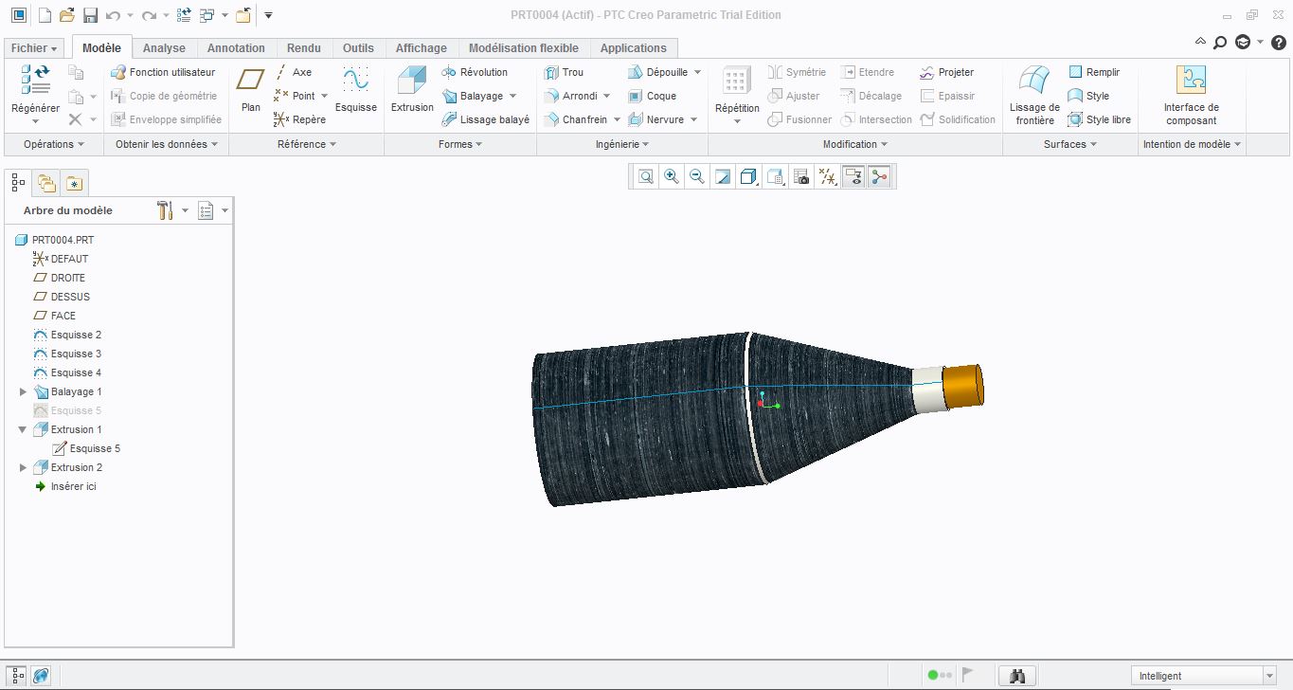1293x690 pixels.
Task: Click the Repère coordinate system button
Action: click(x=299, y=119)
